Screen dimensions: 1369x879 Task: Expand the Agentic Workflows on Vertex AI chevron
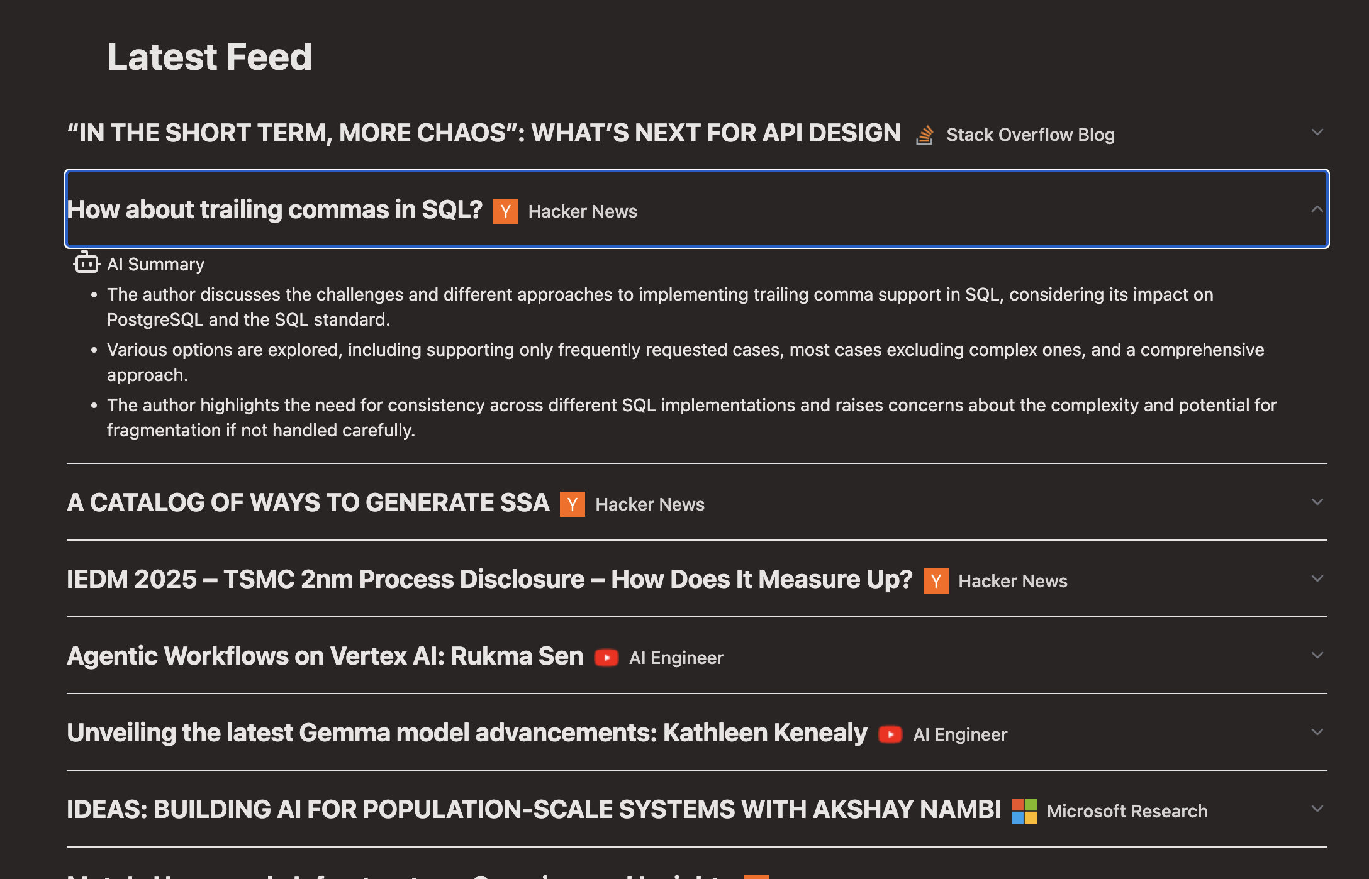point(1317,655)
